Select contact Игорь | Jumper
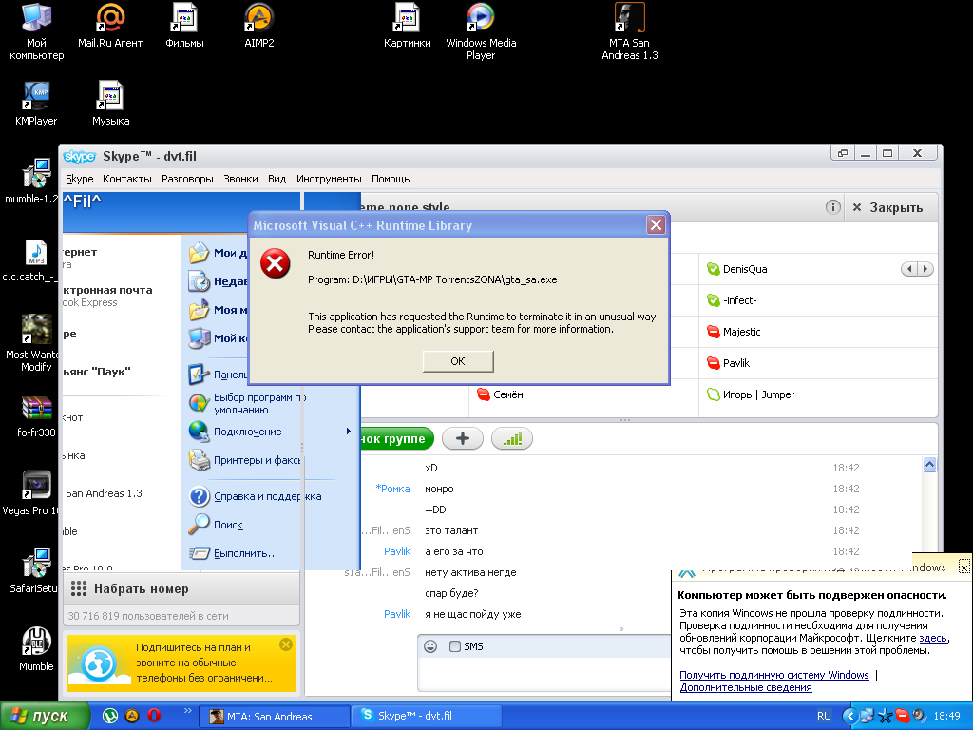 pyautogui.click(x=758, y=394)
